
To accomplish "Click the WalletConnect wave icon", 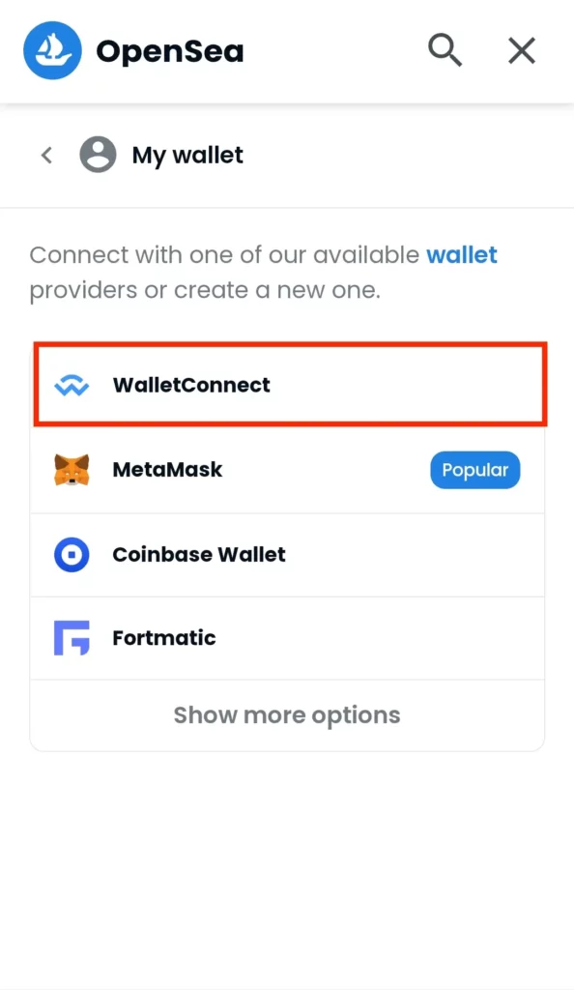I will 72,385.
